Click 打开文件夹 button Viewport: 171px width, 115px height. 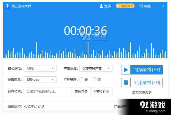pos(102,91)
